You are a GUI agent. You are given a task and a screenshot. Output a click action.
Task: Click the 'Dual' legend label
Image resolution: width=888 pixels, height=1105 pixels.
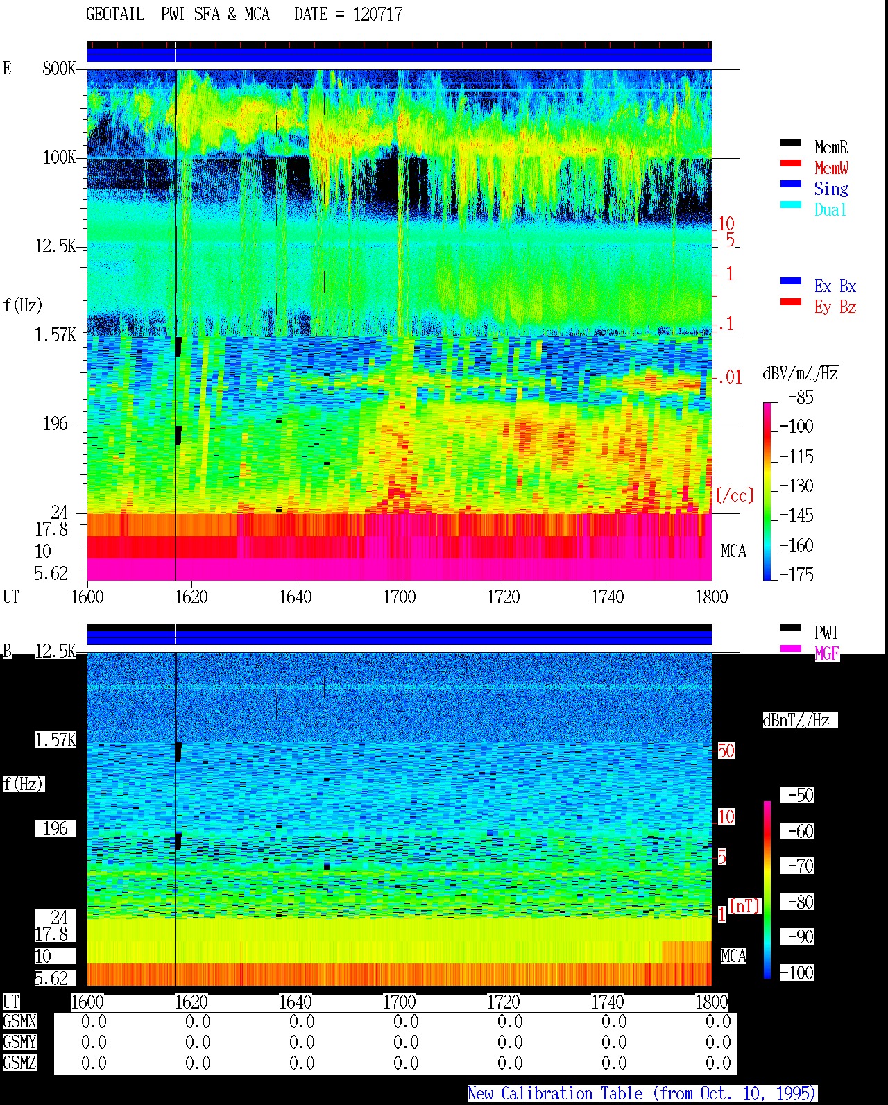tap(831, 209)
